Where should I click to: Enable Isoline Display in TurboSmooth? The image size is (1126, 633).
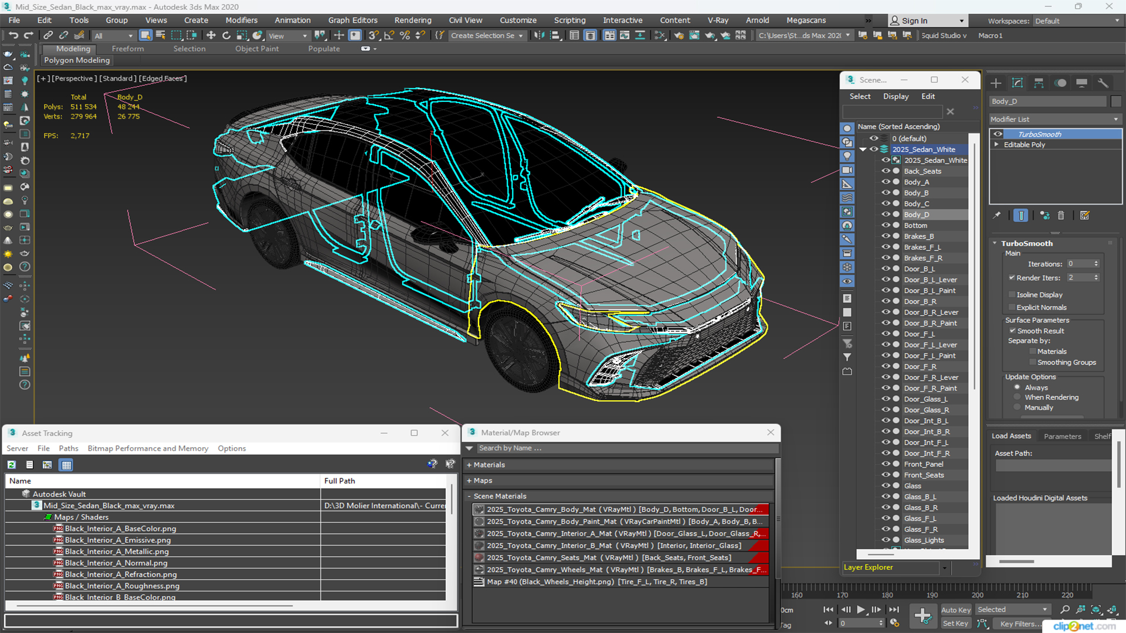click(x=1012, y=294)
